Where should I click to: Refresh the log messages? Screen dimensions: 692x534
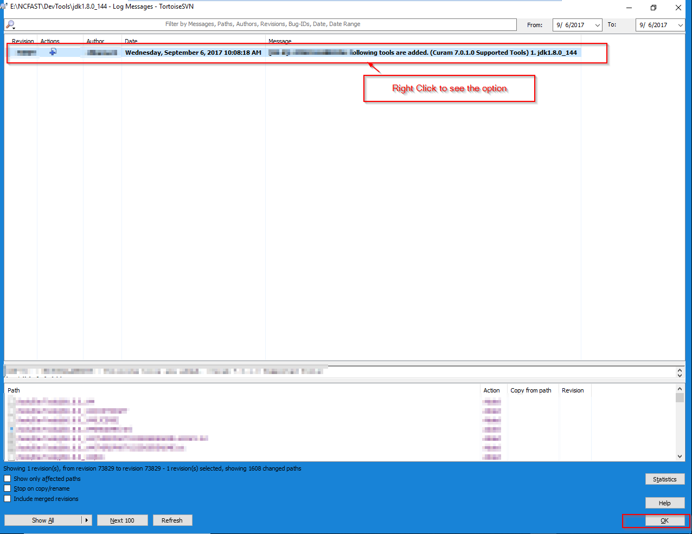coord(172,520)
